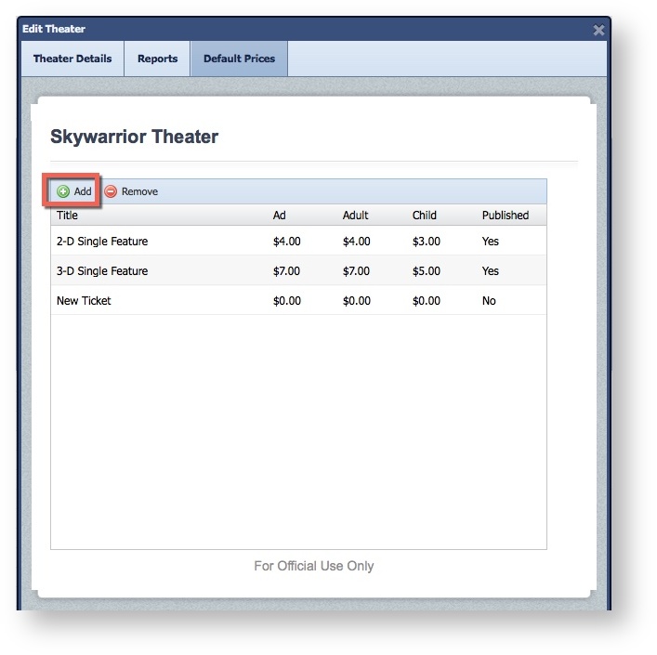Sort by the Ad column header
Viewport: 657px width, 655px height.
pyautogui.click(x=280, y=216)
